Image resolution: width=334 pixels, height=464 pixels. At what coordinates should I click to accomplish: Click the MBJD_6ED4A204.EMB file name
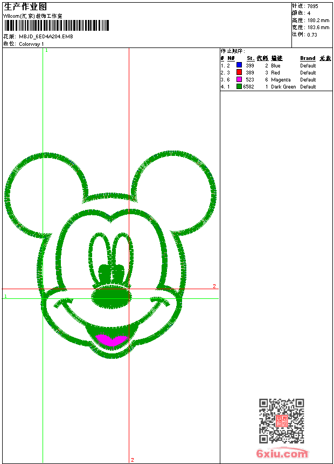coord(46,37)
